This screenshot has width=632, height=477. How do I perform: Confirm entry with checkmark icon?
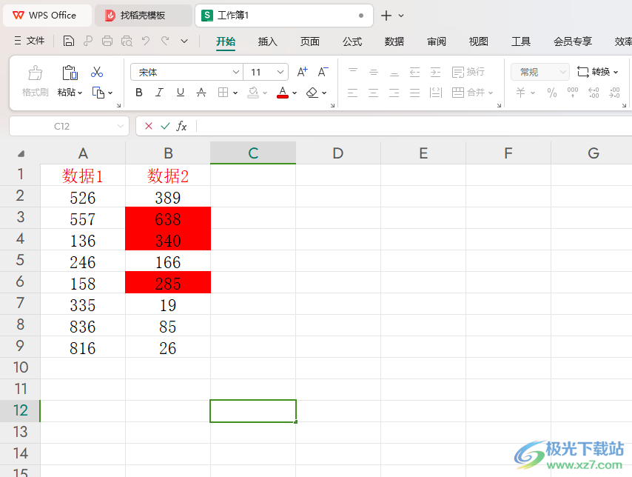pos(165,127)
